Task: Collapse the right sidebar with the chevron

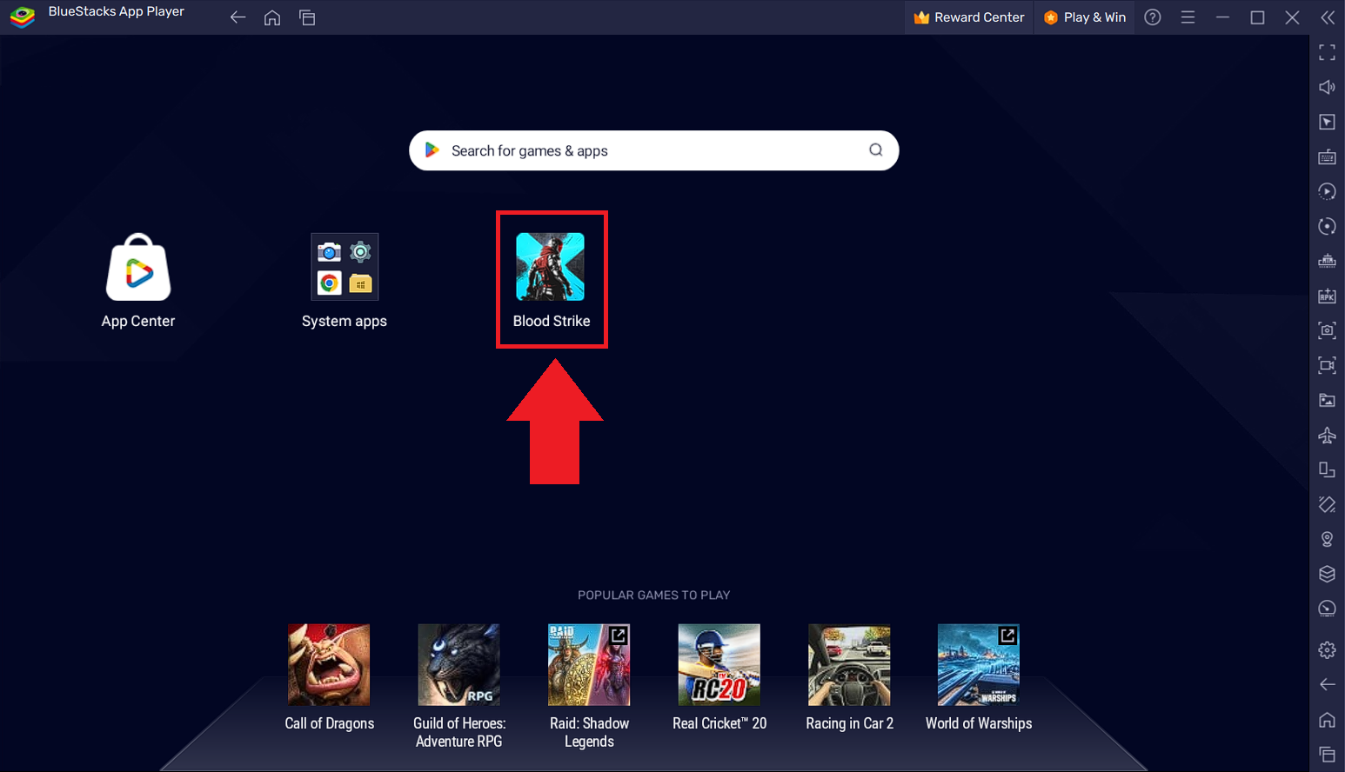Action: point(1328,17)
